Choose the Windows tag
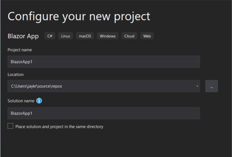232x157 pixels. (107, 36)
